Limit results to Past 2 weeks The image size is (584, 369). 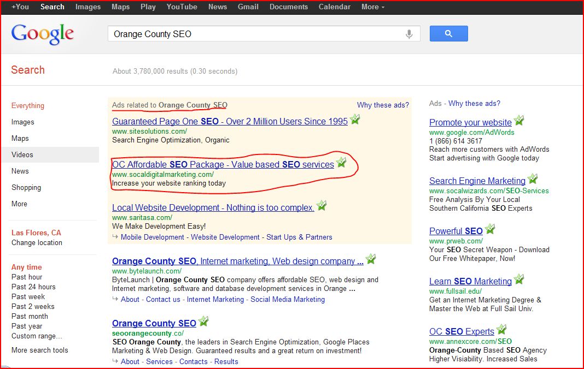(x=33, y=307)
